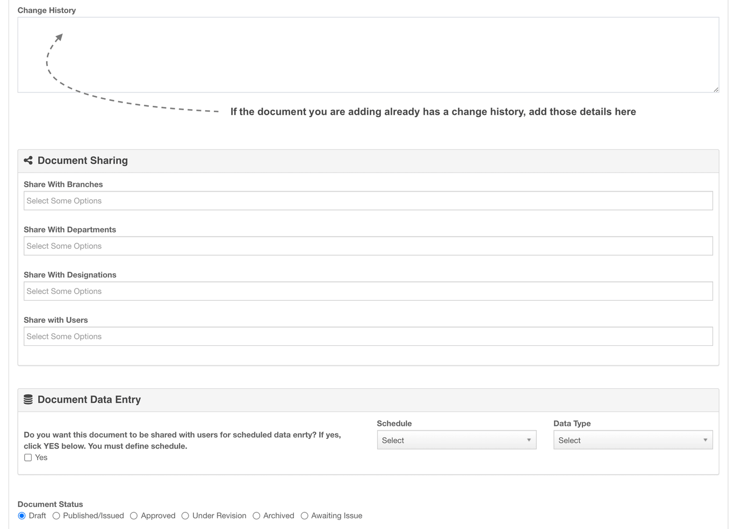
Task: Focus the Change History text area
Action: [x=368, y=55]
